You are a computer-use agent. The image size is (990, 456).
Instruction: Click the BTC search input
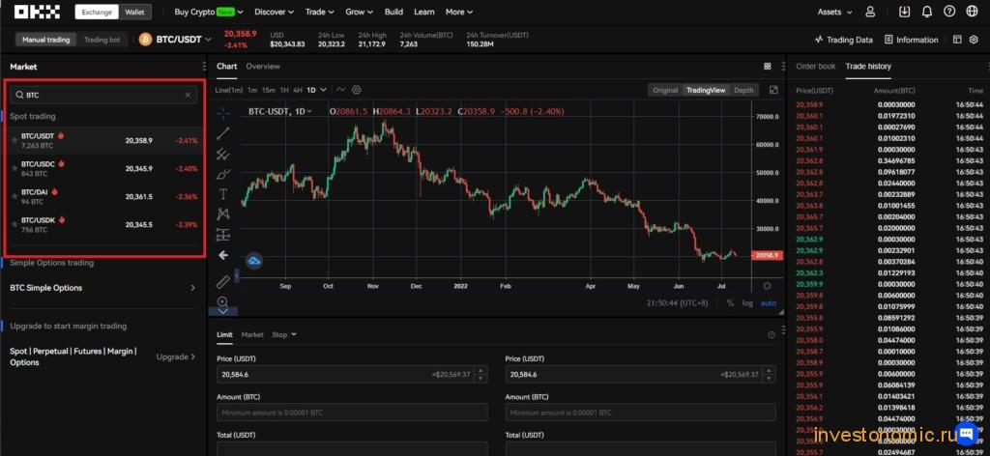(103, 96)
